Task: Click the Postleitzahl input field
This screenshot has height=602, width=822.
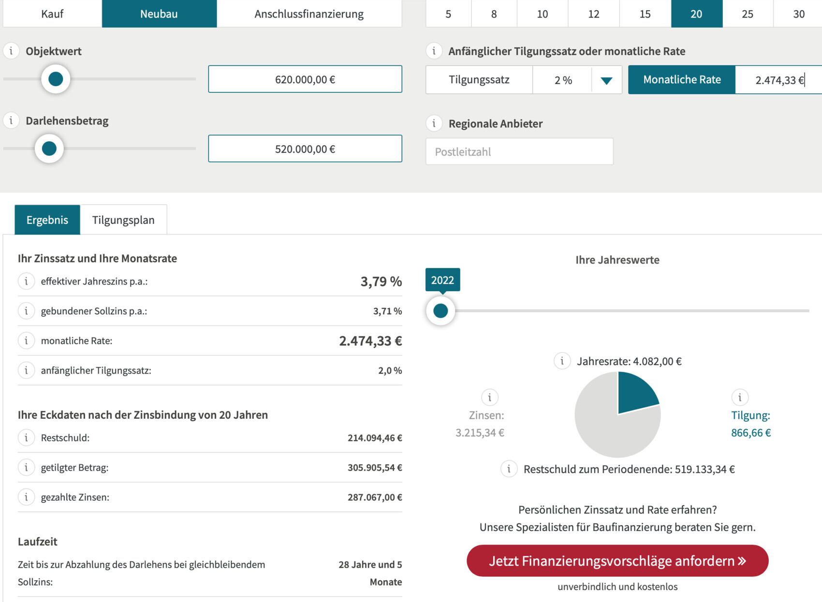Action: [519, 152]
